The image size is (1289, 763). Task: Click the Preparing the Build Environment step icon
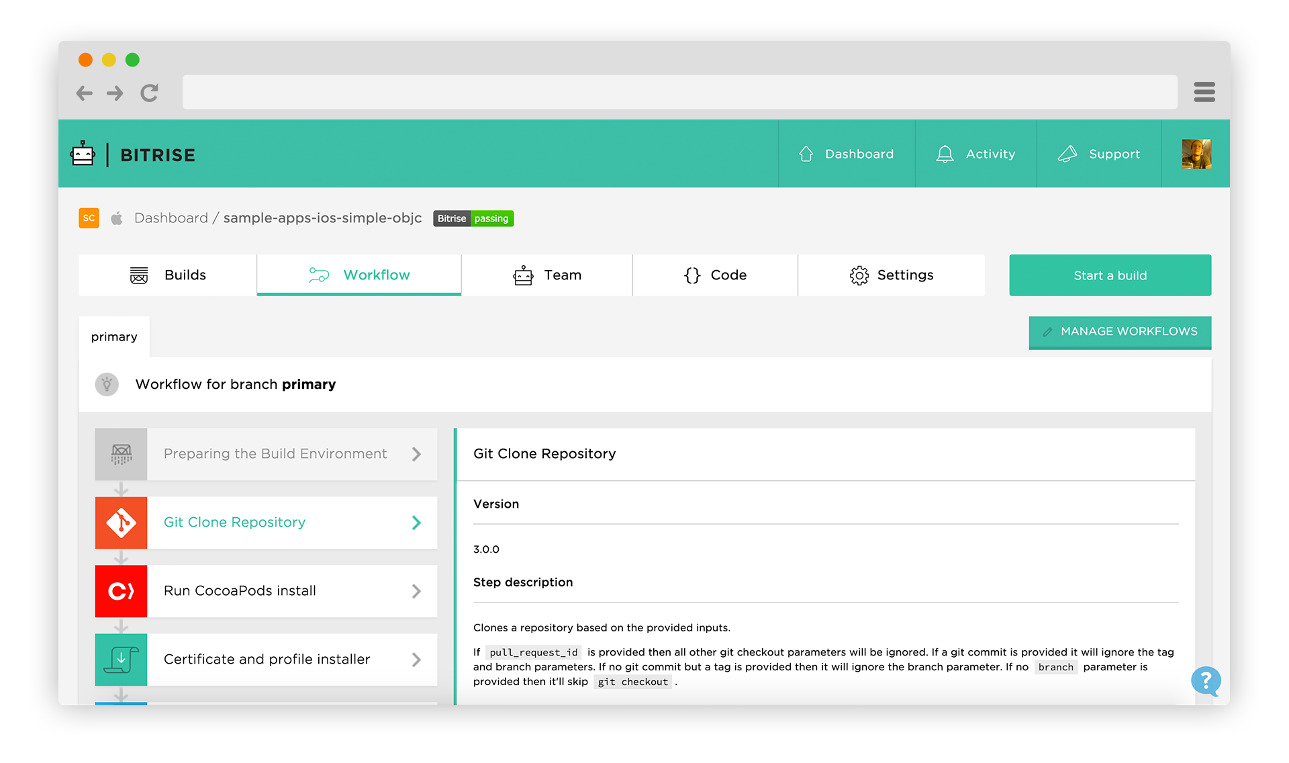(x=121, y=454)
